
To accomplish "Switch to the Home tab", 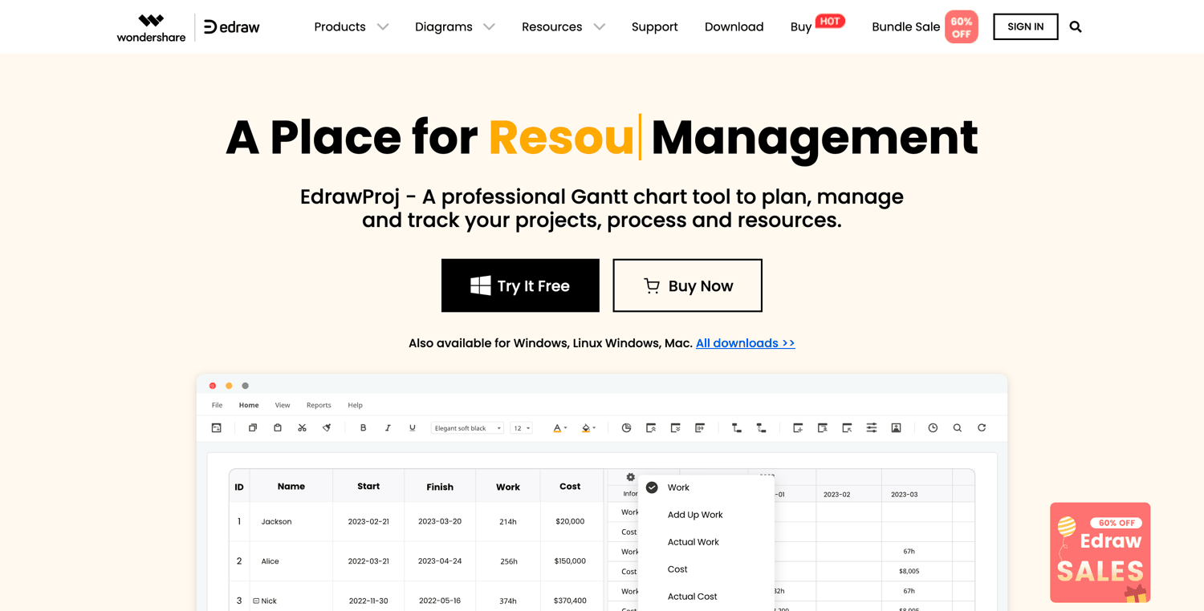I will point(249,405).
